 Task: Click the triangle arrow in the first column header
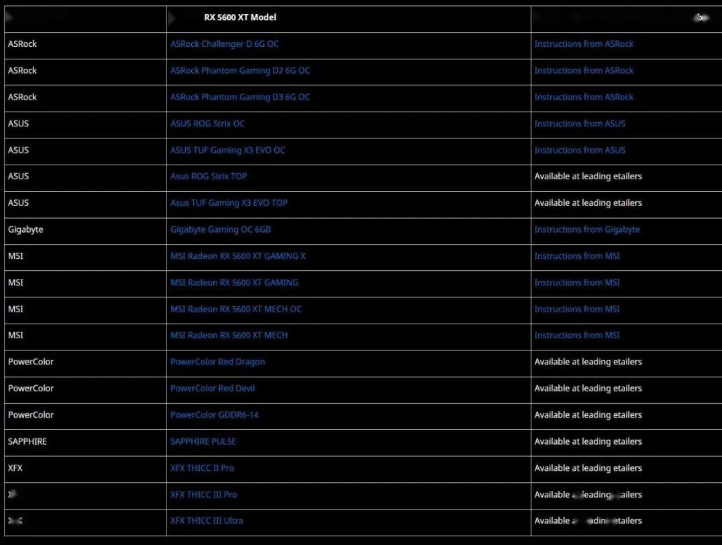pyautogui.click(x=9, y=17)
